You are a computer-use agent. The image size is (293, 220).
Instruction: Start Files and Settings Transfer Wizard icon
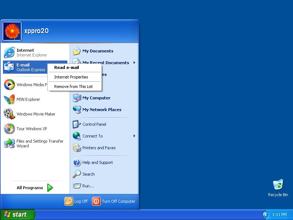pyautogui.click(x=9, y=143)
